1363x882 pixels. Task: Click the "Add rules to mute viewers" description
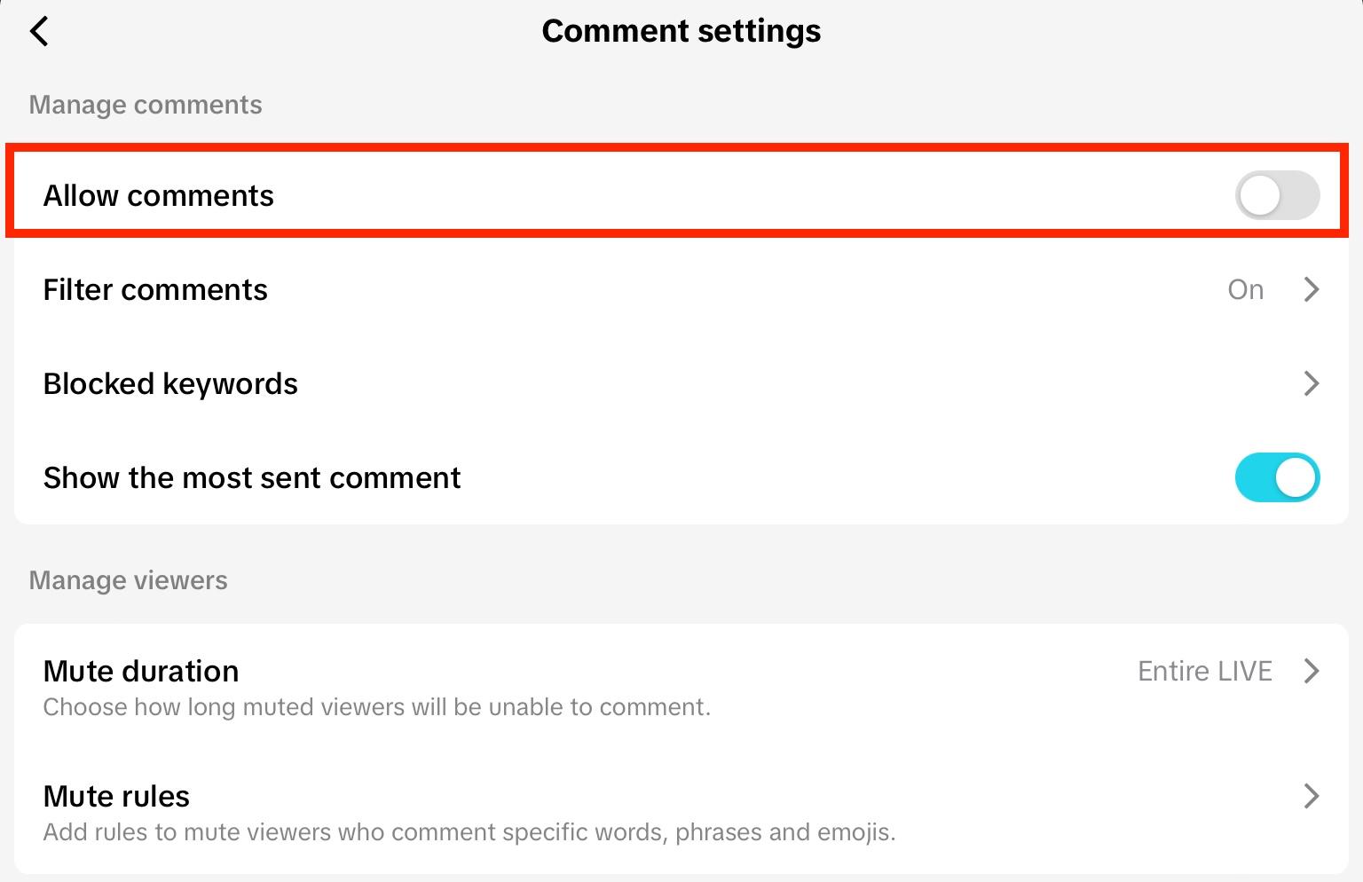[469, 832]
